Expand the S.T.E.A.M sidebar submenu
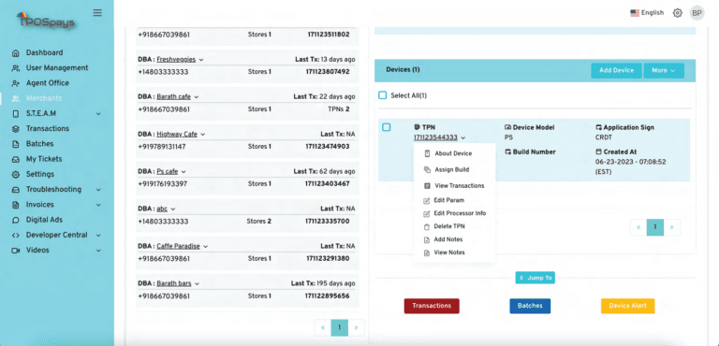719x346 pixels. coord(98,114)
